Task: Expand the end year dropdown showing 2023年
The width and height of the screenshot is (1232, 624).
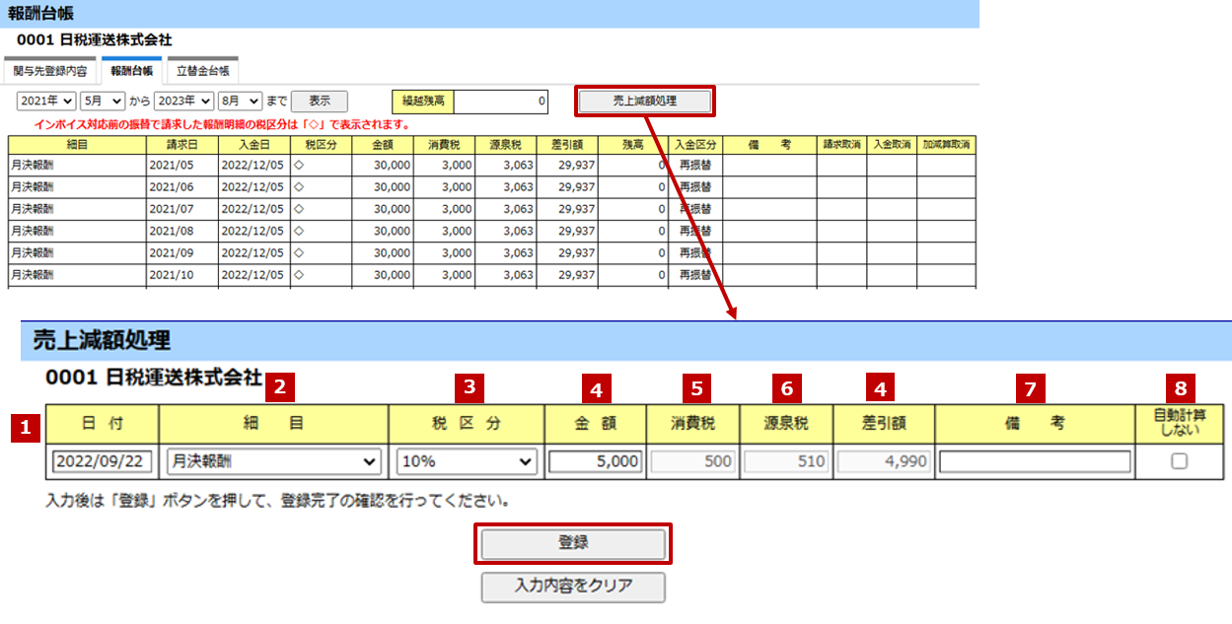Action: click(x=183, y=101)
